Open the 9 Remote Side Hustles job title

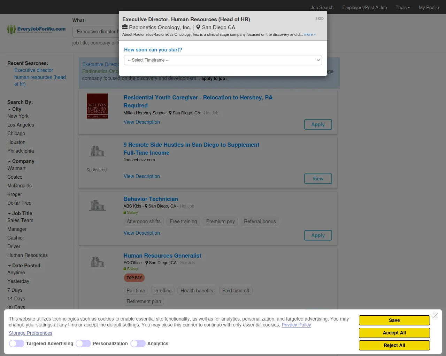(191, 149)
